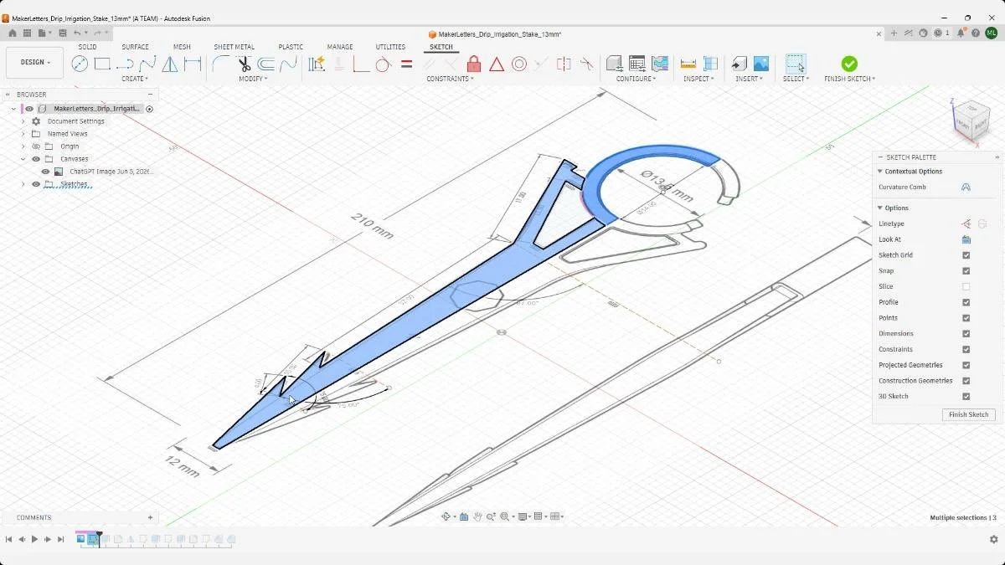Toggle the 3D Sketch checkbox
The image size is (1005, 565).
coord(966,397)
